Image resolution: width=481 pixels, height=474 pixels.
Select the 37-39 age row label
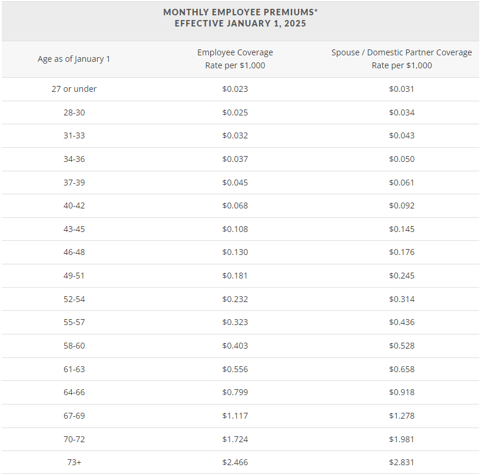[74, 183]
